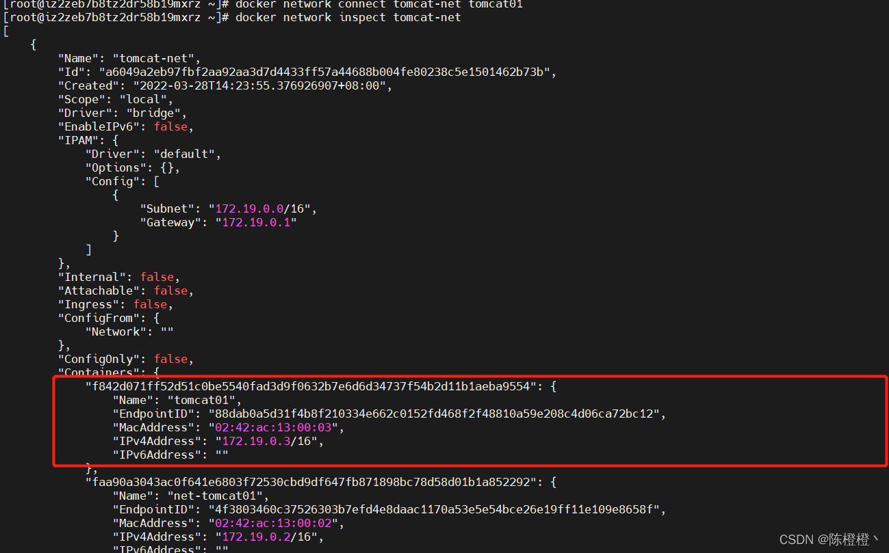Click the MacAddress 02:42:ac:13:00:02

(x=273, y=523)
